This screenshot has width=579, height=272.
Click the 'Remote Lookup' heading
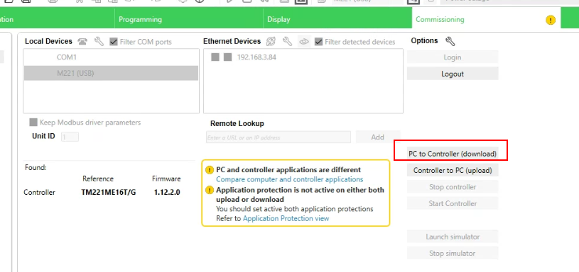pyautogui.click(x=237, y=124)
